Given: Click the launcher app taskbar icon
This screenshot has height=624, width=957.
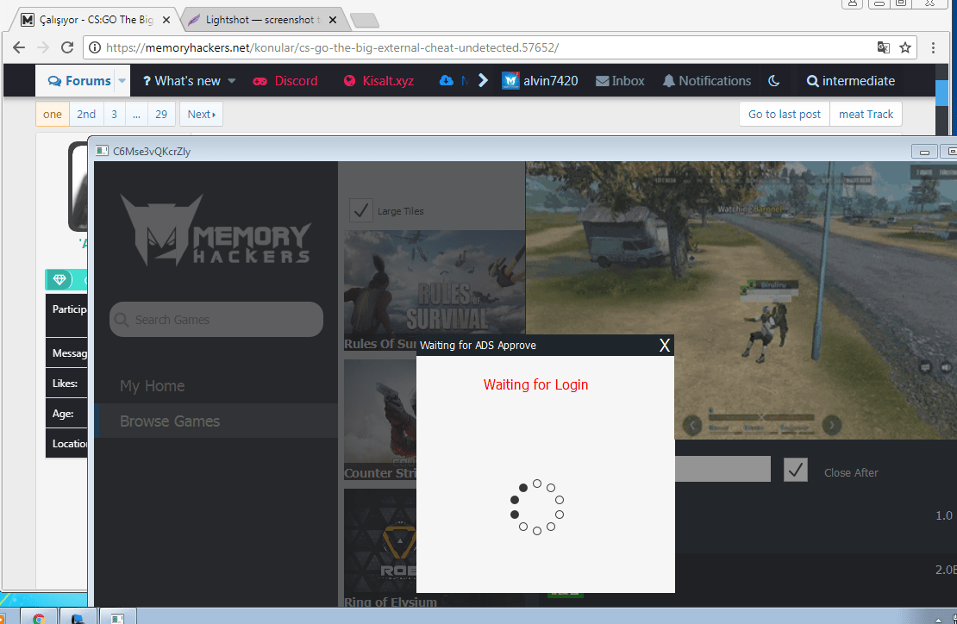Looking at the screenshot, I should click(117, 617).
